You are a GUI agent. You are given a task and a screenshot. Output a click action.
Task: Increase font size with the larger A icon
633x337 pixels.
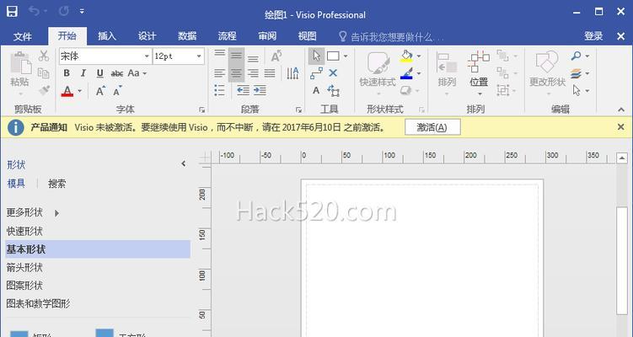pos(100,91)
